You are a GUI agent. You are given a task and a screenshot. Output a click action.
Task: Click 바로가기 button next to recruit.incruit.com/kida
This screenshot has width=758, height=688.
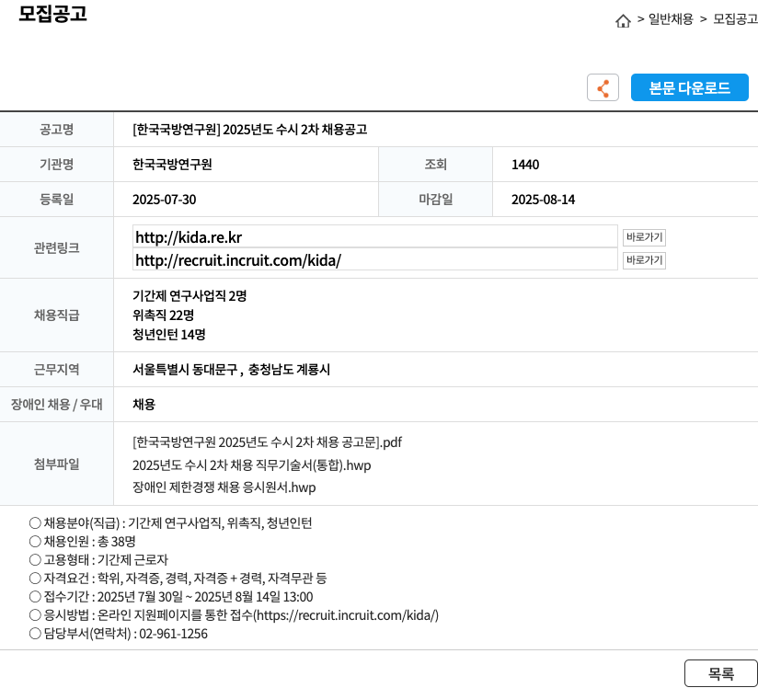[644, 260]
